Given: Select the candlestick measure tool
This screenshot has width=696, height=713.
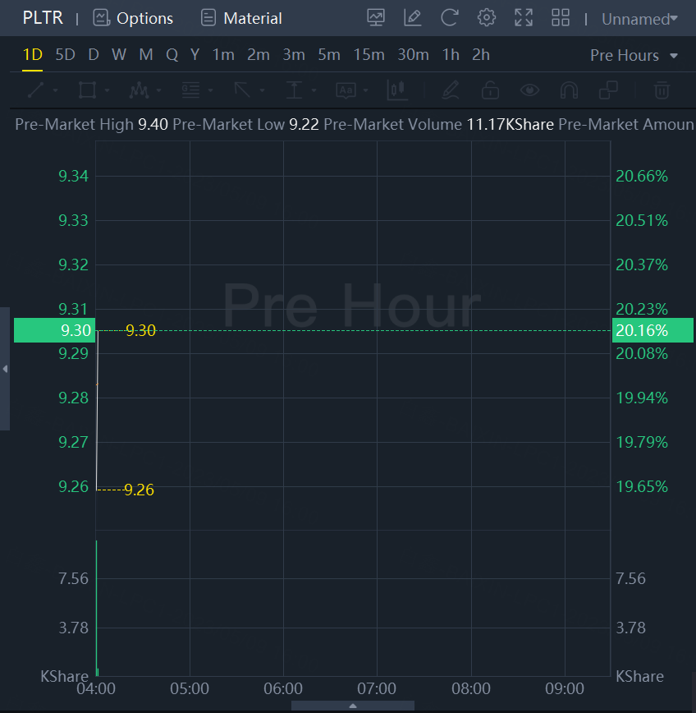Looking at the screenshot, I should 397,90.
